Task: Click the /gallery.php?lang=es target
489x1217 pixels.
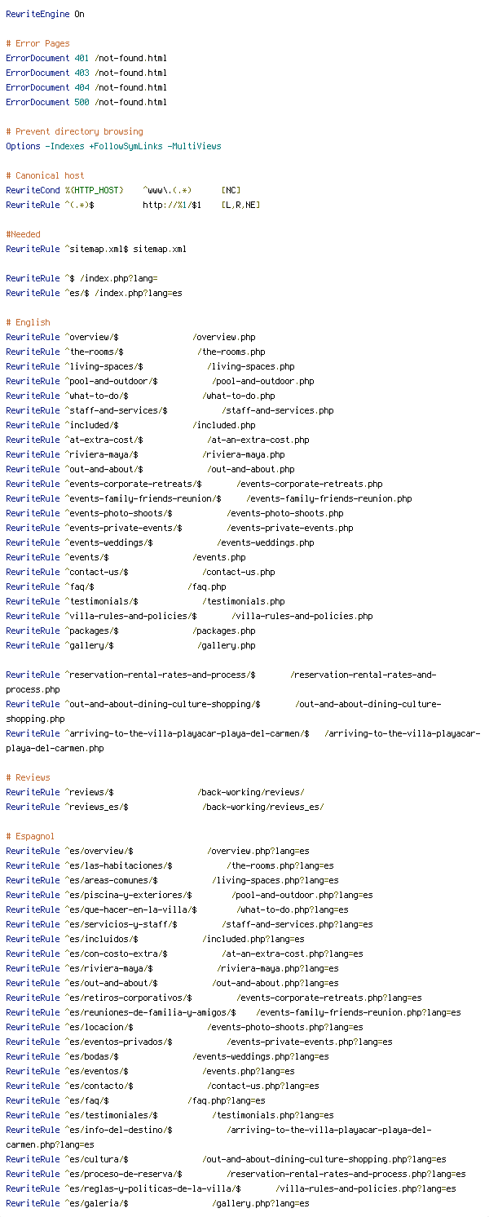Action: [x=261, y=1203]
